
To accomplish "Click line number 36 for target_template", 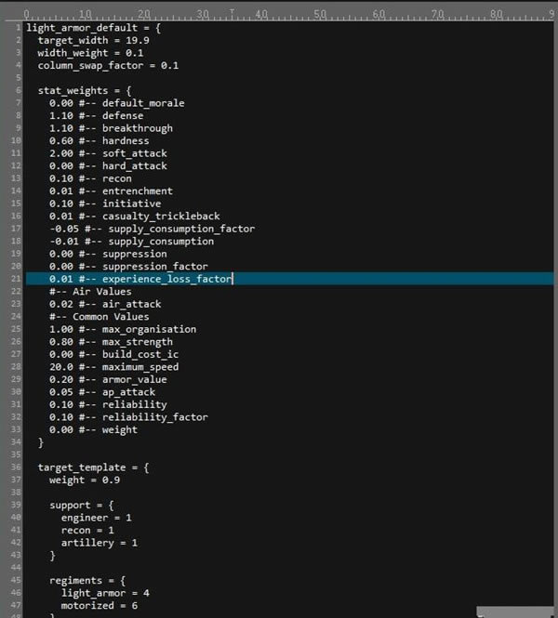I will coord(16,467).
